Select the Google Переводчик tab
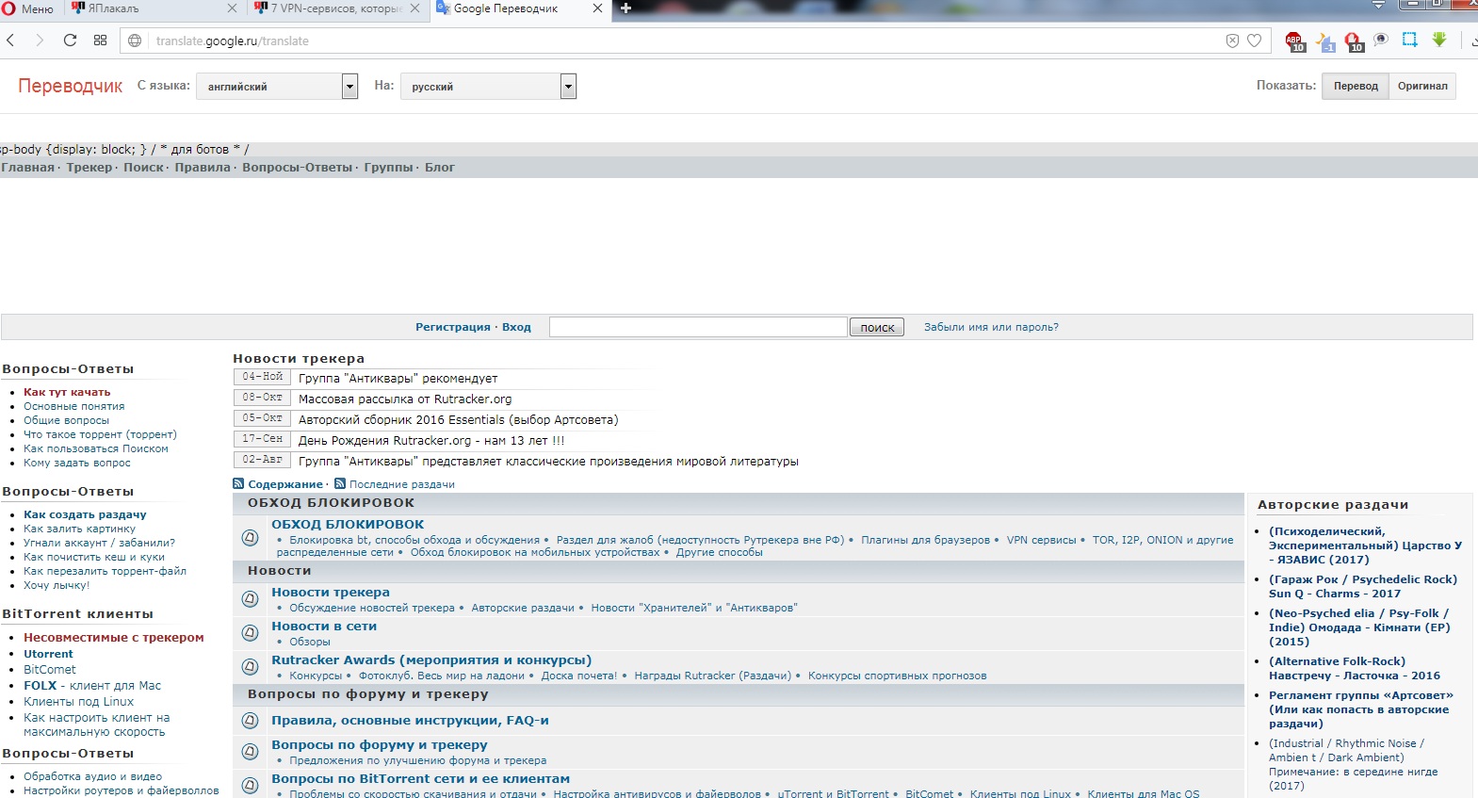Image resolution: width=1478 pixels, height=798 pixels. pos(520,8)
